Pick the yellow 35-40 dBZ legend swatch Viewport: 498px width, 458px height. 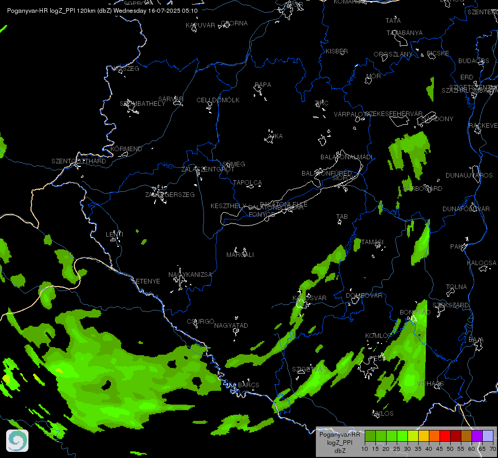423,436
